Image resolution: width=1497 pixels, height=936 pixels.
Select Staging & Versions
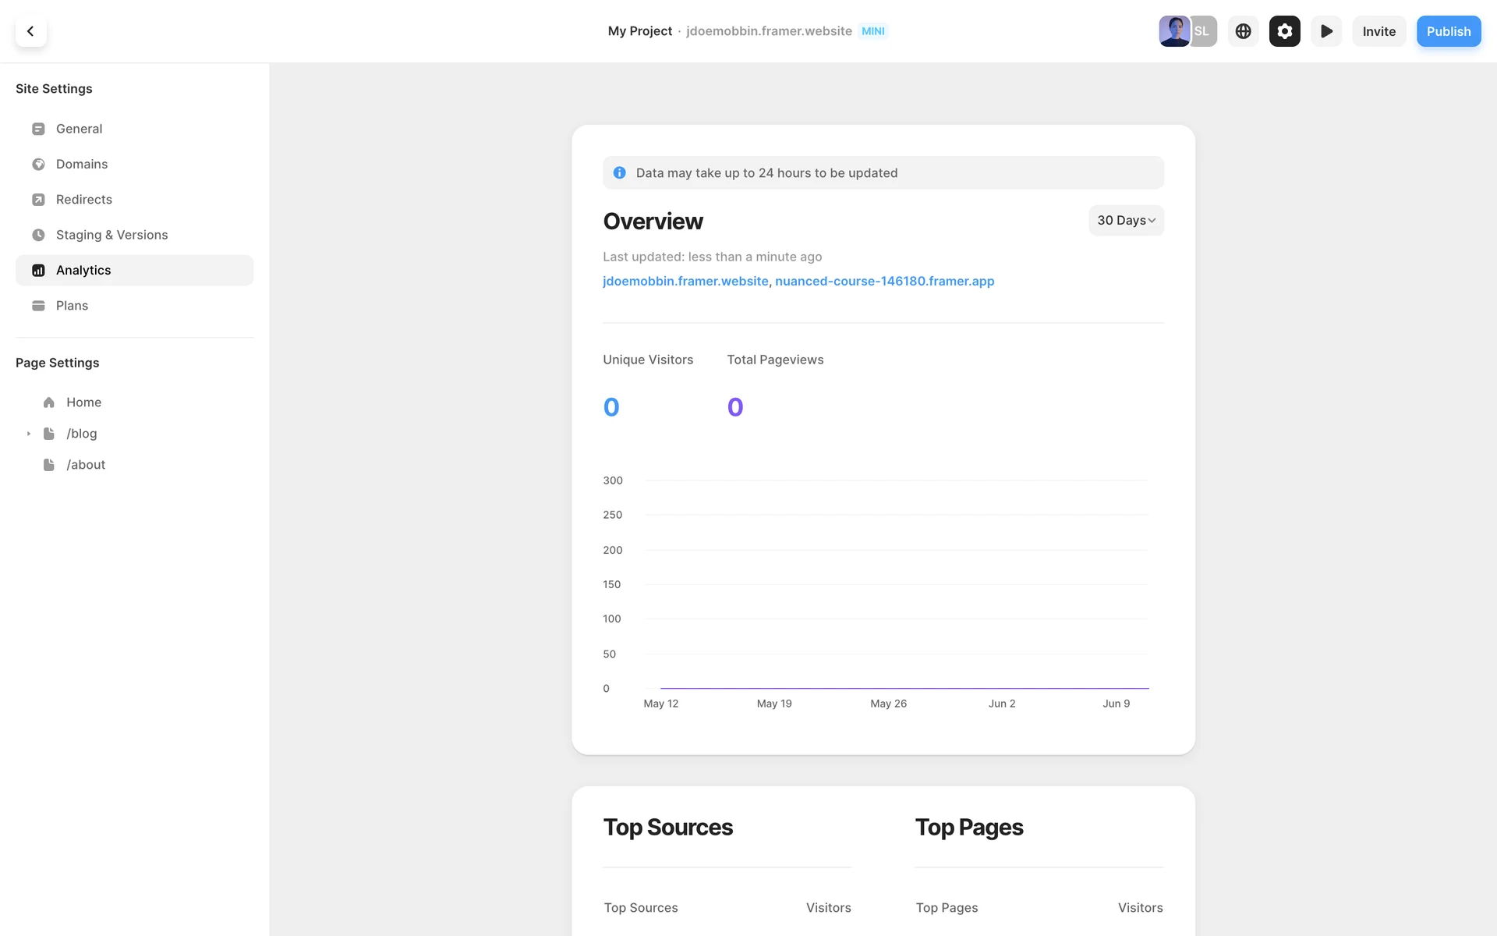click(x=111, y=235)
